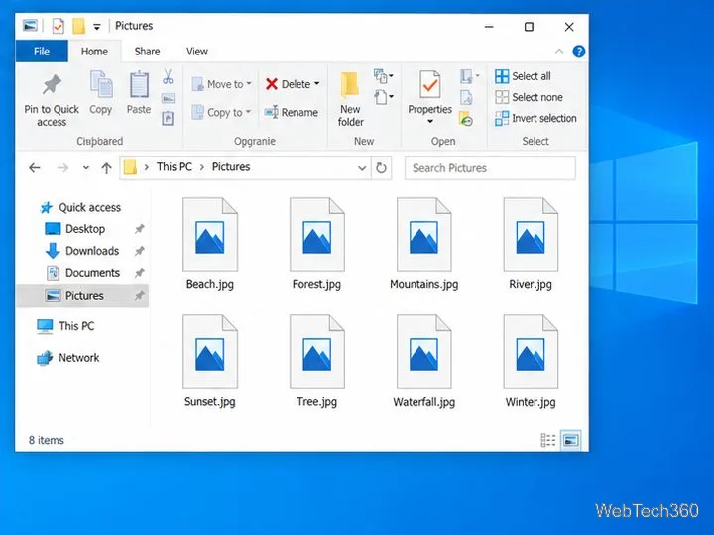Click the blue Help question icon
Viewport: 714px width, 535px height.
pos(579,52)
